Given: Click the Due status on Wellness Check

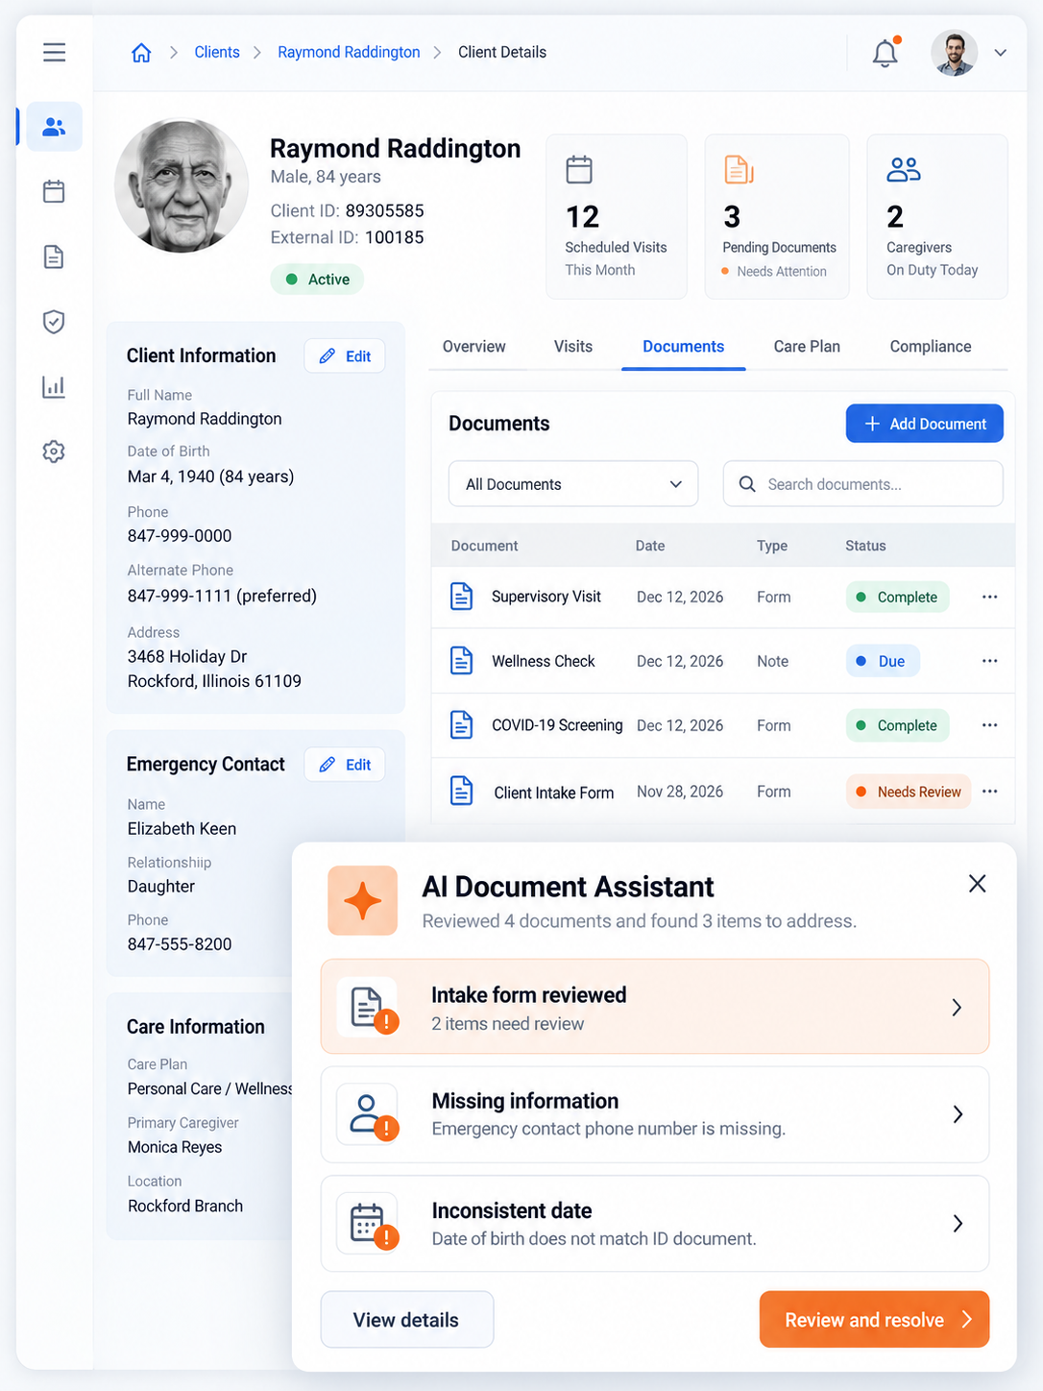Looking at the screenshot, I should coord(883,661).
